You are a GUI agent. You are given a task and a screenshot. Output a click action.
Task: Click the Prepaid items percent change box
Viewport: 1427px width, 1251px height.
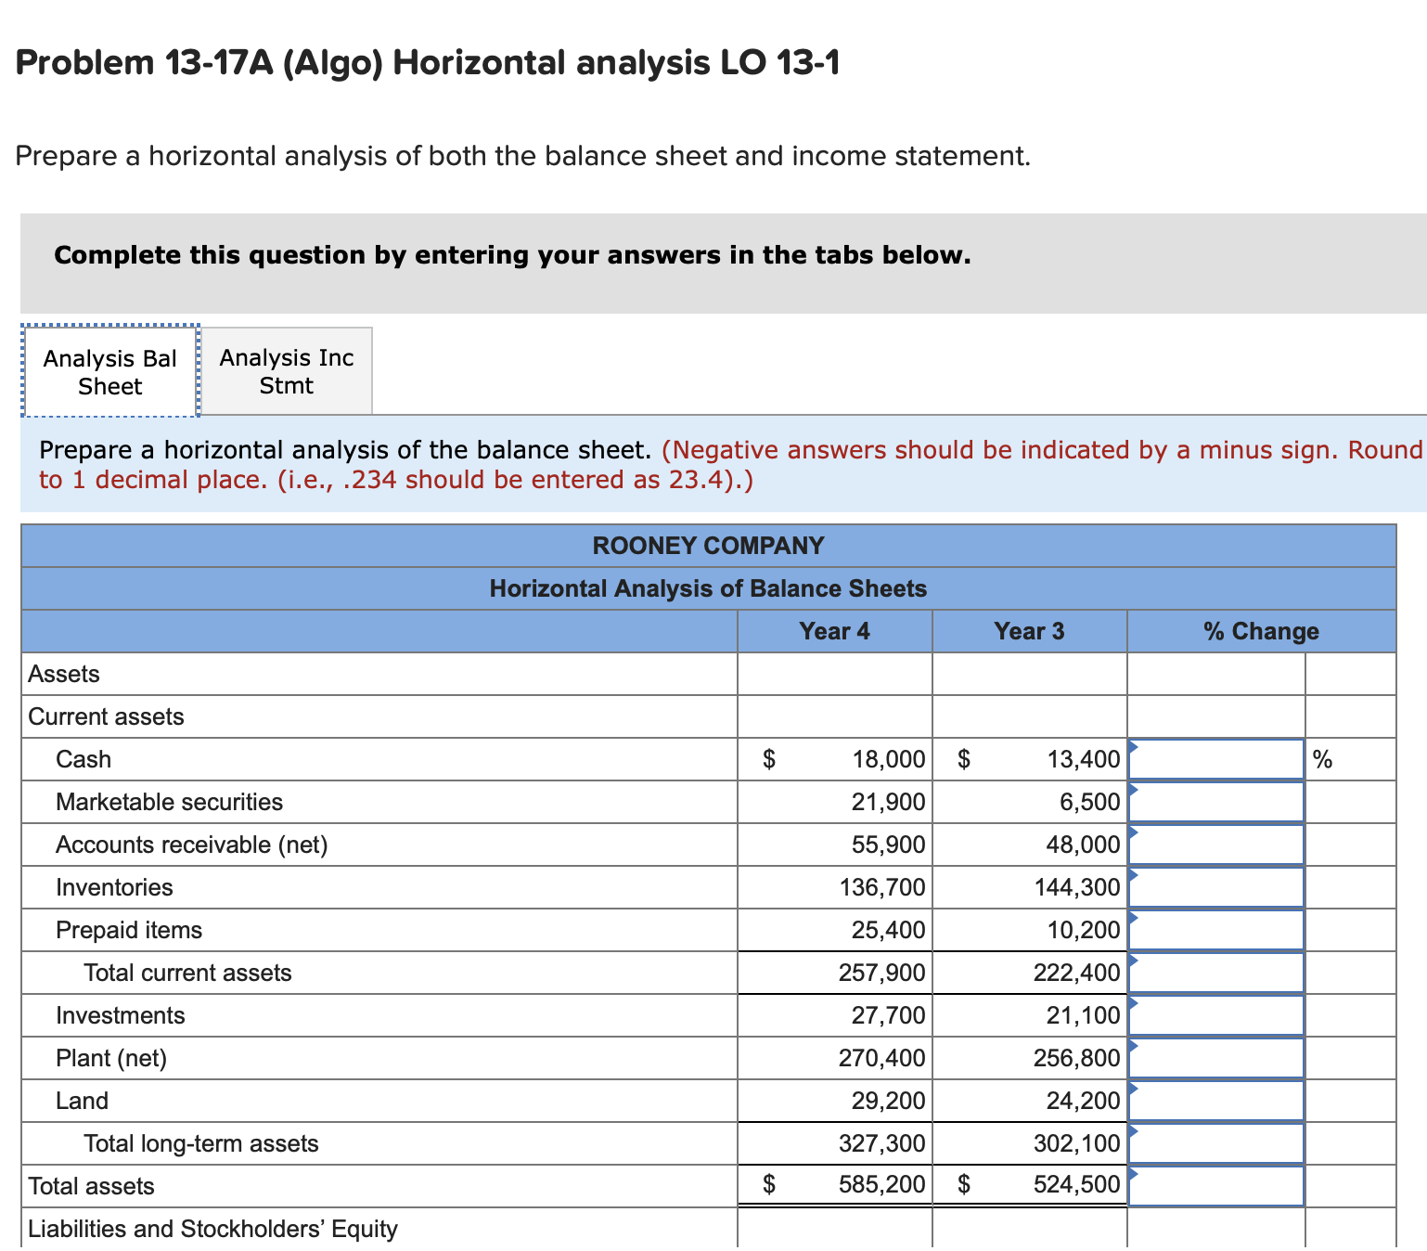[x=1215, y=929]
